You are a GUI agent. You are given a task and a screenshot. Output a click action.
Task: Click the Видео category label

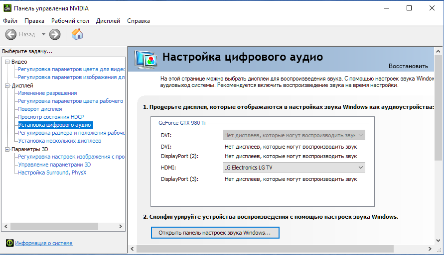(19, 62)
